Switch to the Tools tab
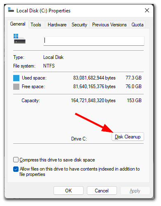The height and width of the screenshot is (206, 161). coord(36,25)
